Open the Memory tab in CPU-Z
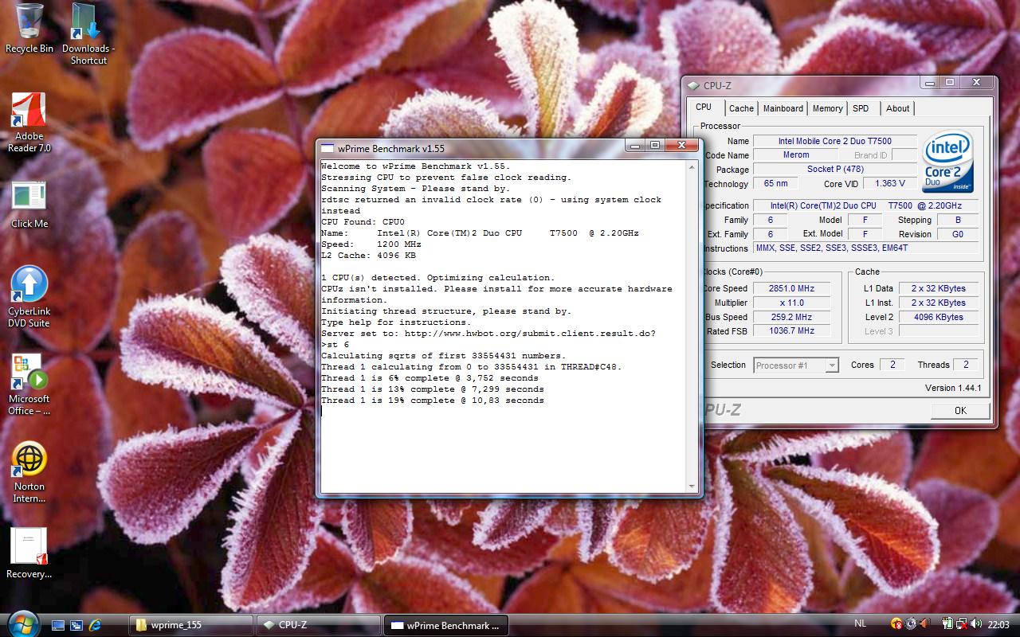This screenshot has width=1020, height=637. click(828, 108)
